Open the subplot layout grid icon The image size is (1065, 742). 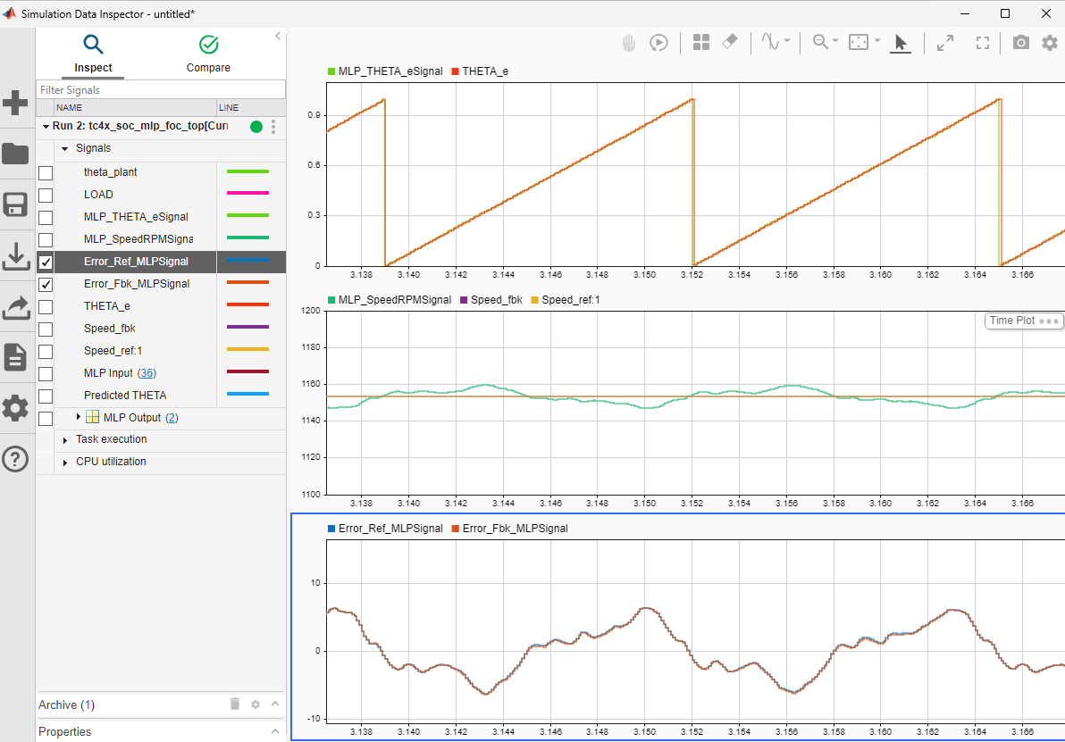701,42
